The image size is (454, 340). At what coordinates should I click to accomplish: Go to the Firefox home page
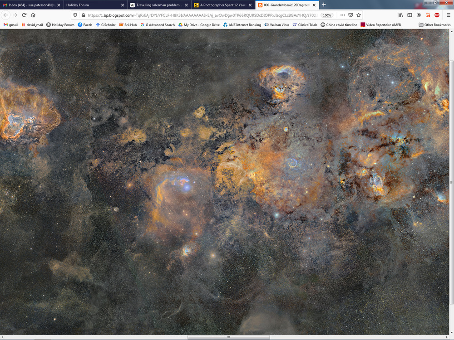click(x=33, y=15)
